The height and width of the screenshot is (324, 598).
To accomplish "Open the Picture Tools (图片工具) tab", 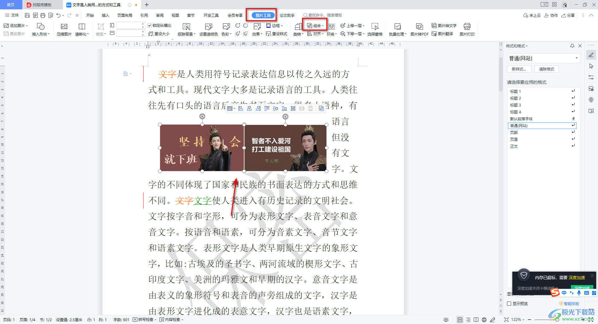I will 263,15.
